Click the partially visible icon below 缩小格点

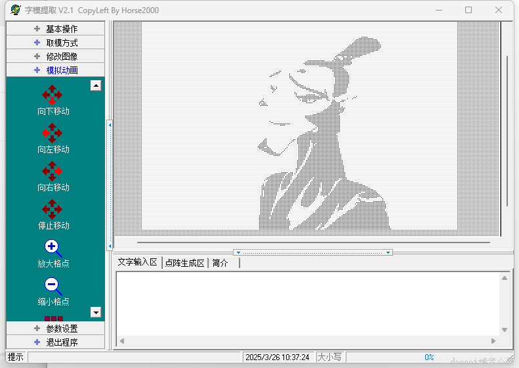pos(54,319)
